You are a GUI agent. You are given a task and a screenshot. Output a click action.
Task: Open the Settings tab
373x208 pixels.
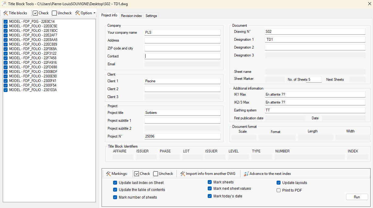pos(151,16)
